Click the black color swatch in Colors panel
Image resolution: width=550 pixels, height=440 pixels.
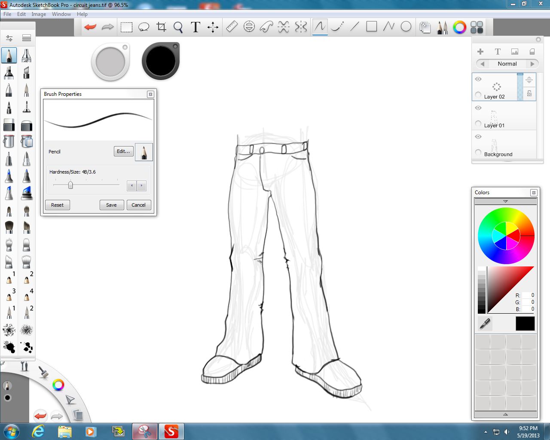point(525,324)
